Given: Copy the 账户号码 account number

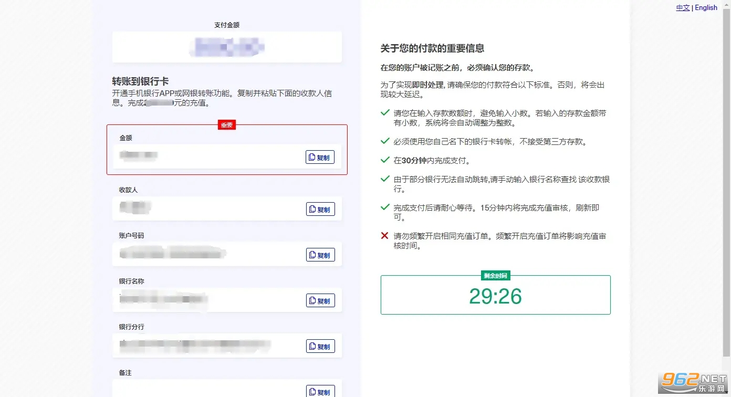Looking at the screenshot, I should coord(320,255).
